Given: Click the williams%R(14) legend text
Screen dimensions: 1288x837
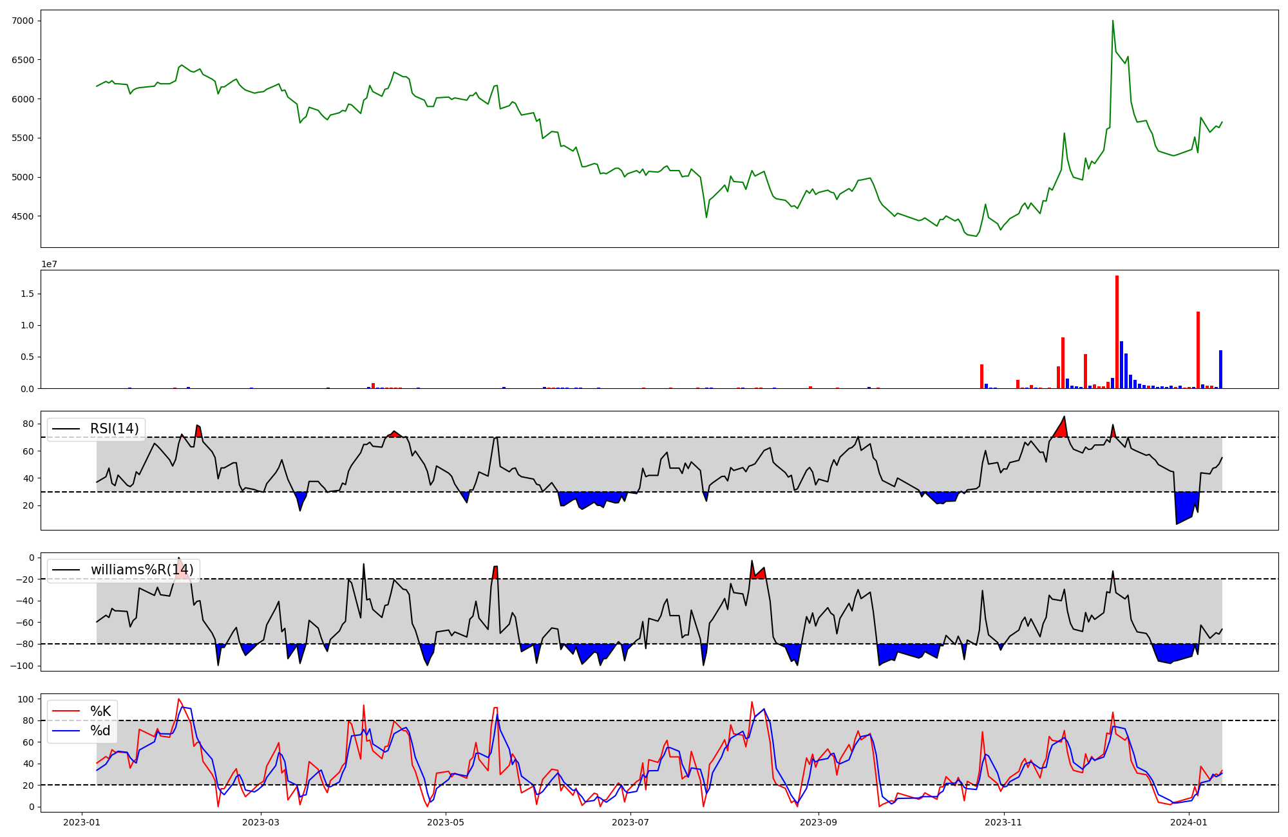Looking at the screenshot, I should 142,570.
